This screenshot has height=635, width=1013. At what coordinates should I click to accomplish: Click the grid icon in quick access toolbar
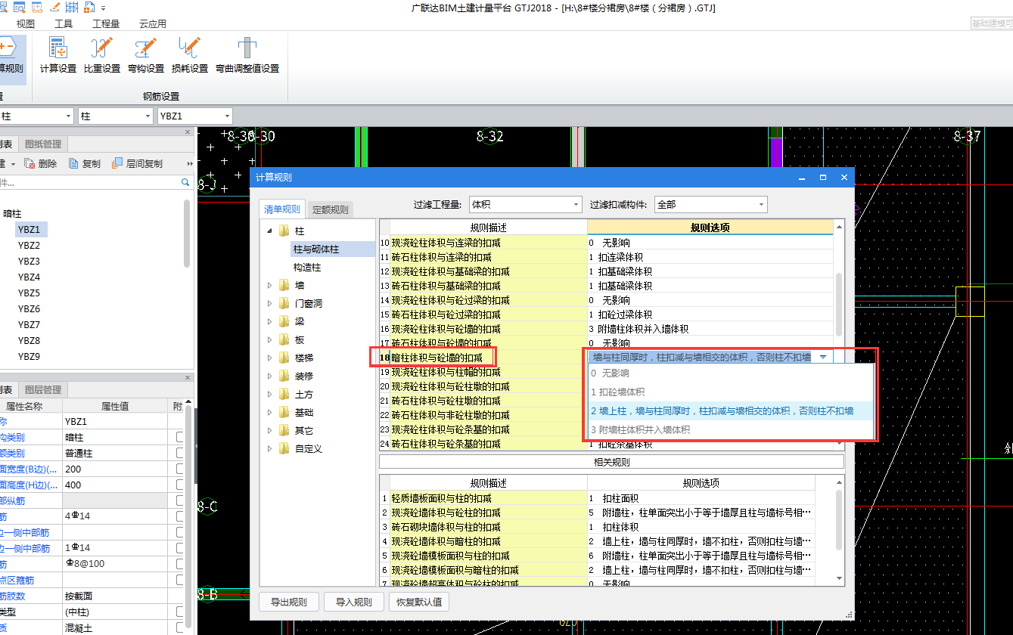[72, 8]
